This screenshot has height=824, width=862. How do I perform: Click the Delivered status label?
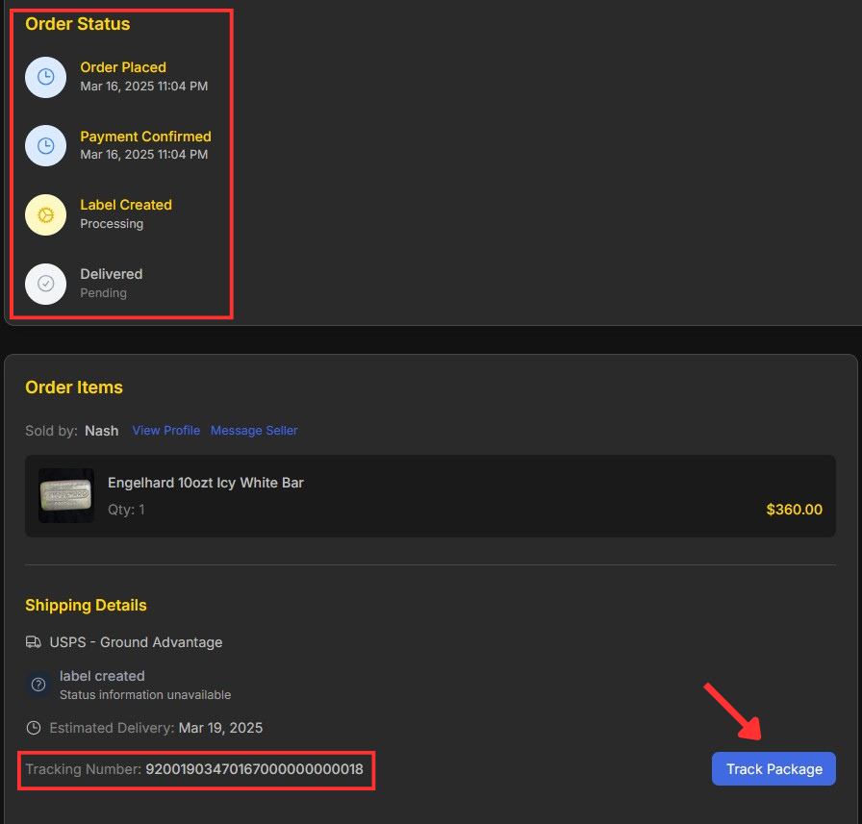(111, 274)
